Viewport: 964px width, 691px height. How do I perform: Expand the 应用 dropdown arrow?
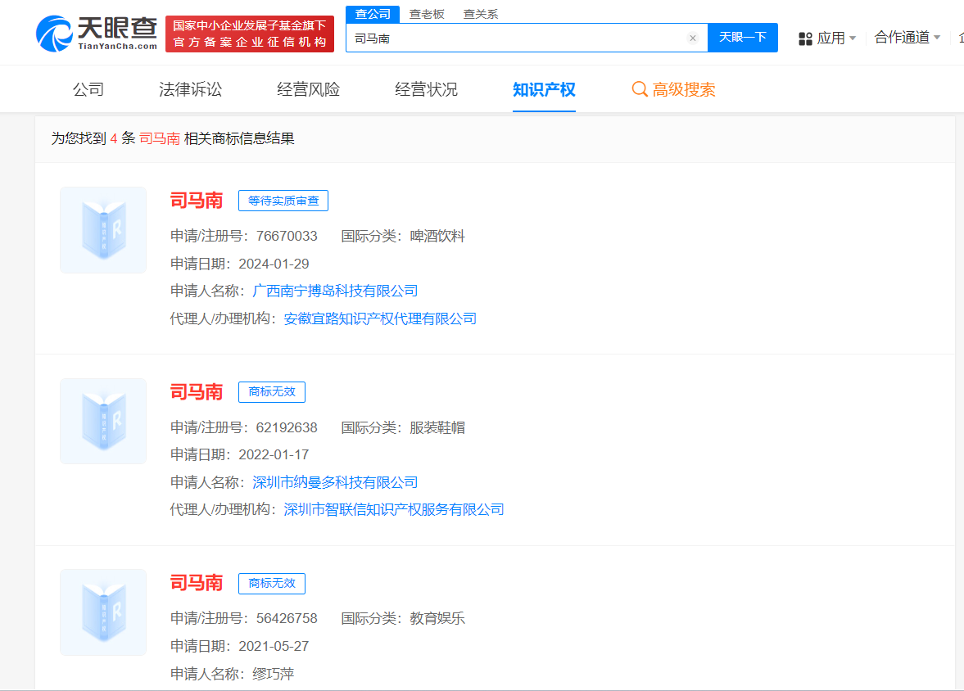click(x=853, y=38)
